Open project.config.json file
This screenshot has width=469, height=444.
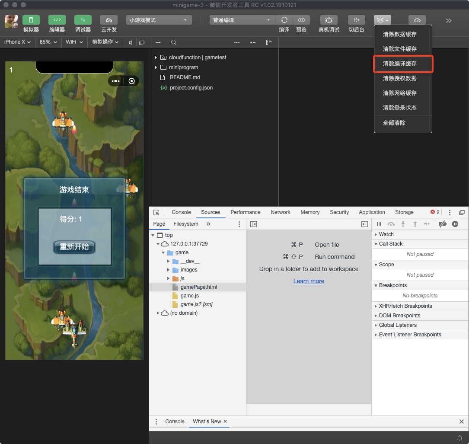coord(187,88)
